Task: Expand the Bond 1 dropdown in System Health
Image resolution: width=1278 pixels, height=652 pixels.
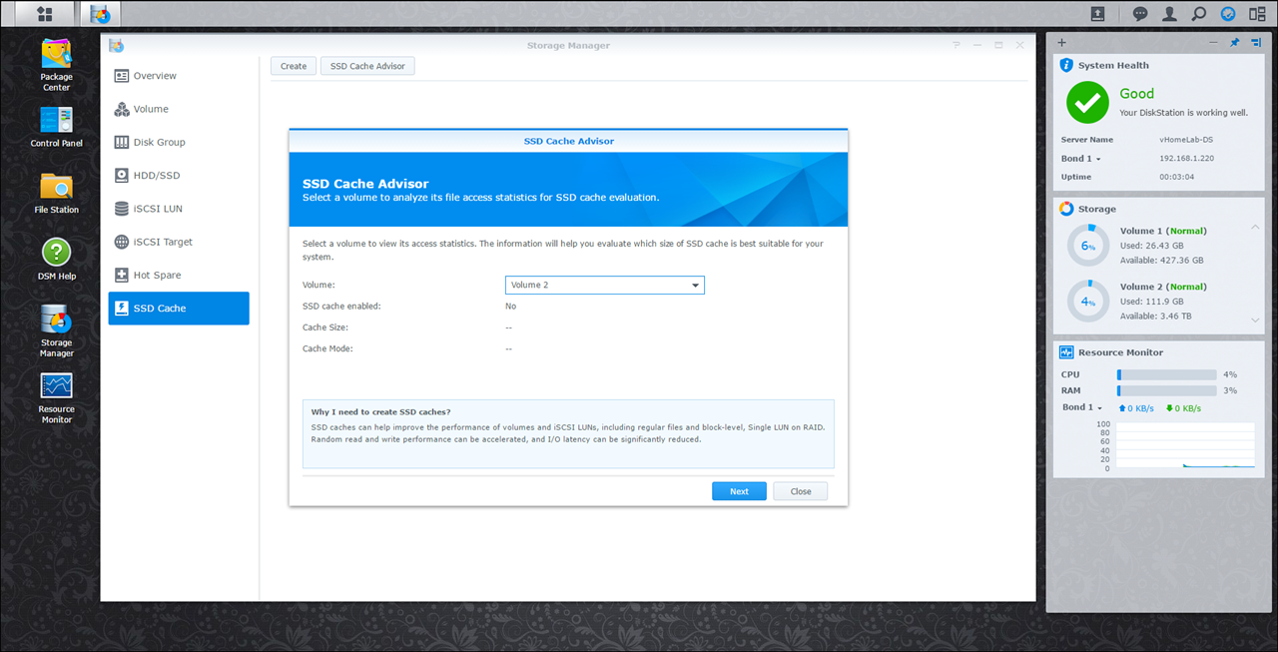Action: (x=1081, y=159)
